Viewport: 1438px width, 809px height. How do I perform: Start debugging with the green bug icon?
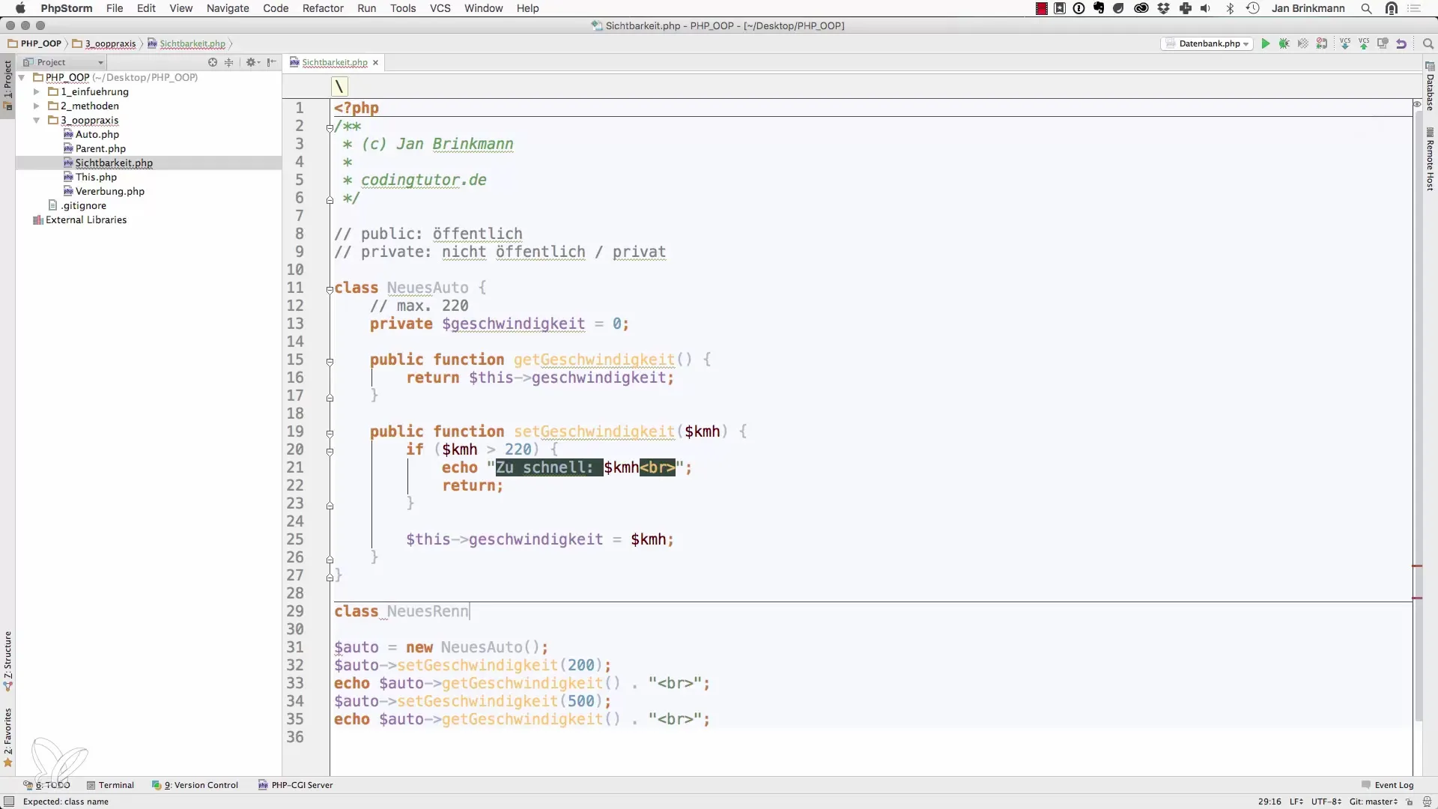pos(1284,43)
